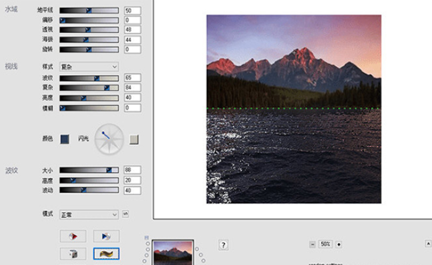The height and width of the screenshot is (265, 432).
Task: Click the small icon beside 模式 dropdown
Action: (126, 214)
